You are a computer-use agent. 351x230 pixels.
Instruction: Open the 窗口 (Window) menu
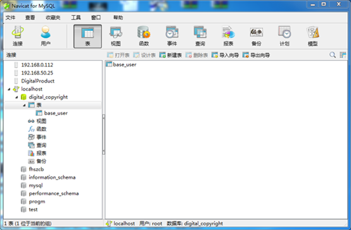coord(96,18)
